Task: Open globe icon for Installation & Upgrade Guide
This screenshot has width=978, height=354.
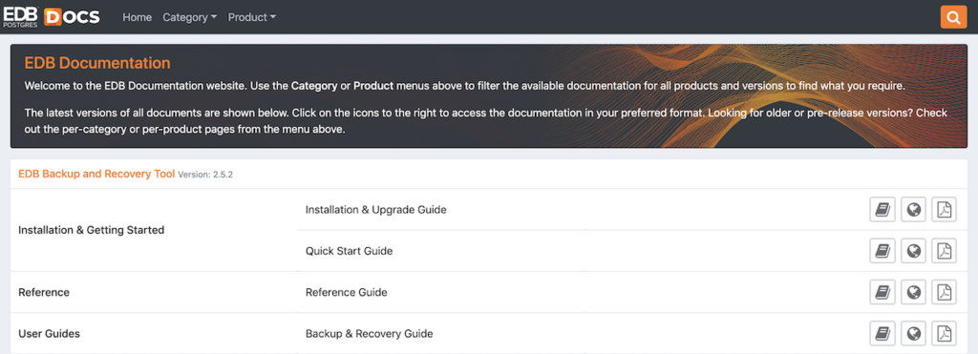Action: coord(913,210)
